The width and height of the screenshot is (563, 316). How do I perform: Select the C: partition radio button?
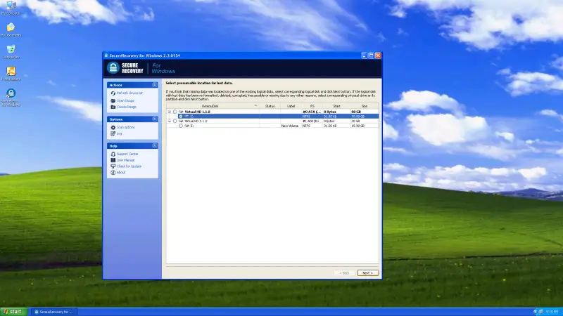(181, 117)
